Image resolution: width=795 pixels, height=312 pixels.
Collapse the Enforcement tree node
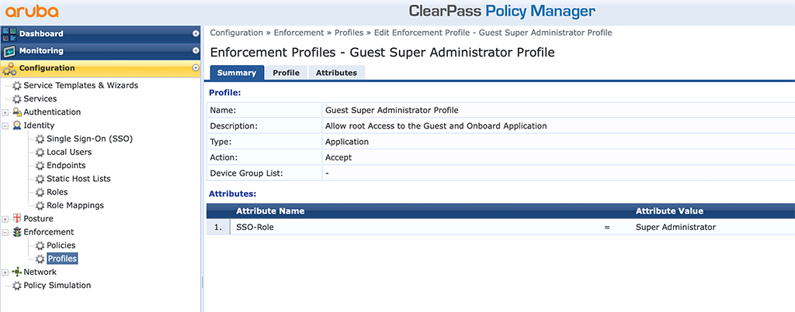pos(5,232)
